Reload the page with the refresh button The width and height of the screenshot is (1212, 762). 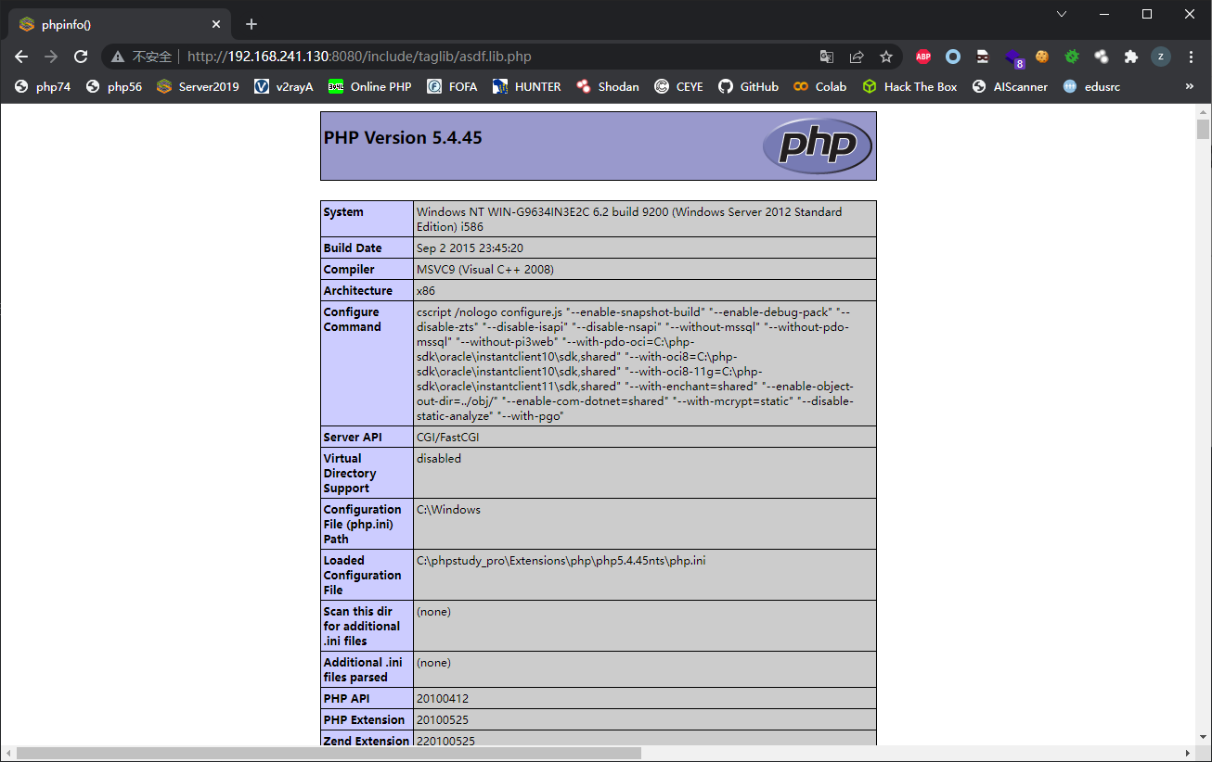click(81, 57)
